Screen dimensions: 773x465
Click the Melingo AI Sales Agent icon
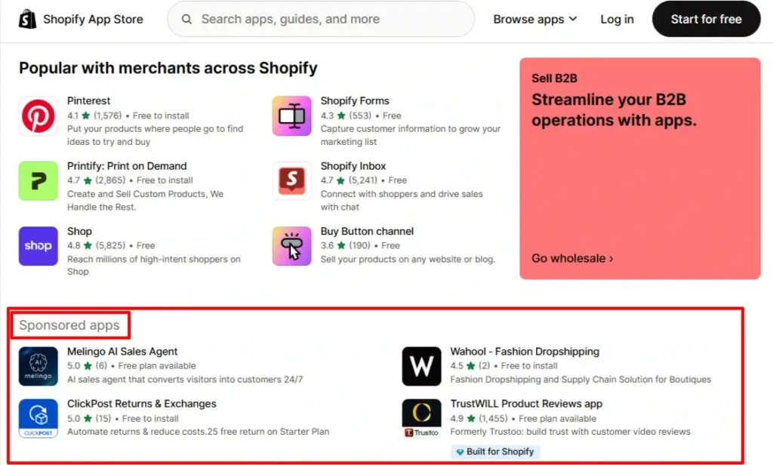[x=38, y=366]
